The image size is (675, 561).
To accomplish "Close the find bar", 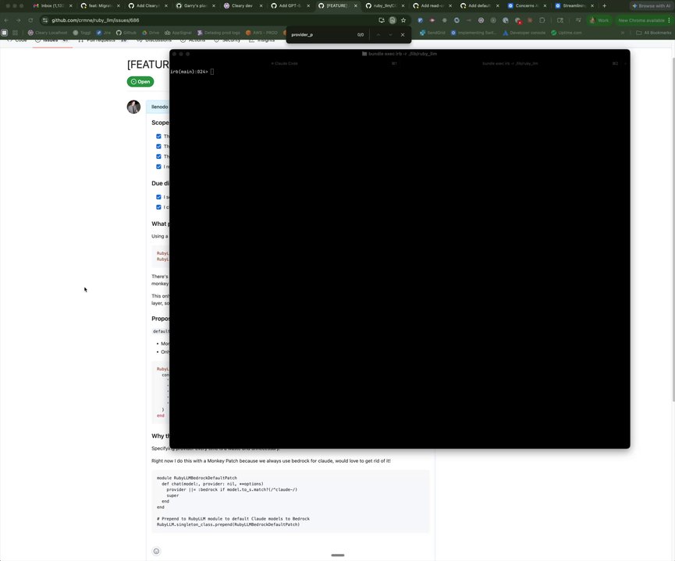I will [x=403, y=35].
